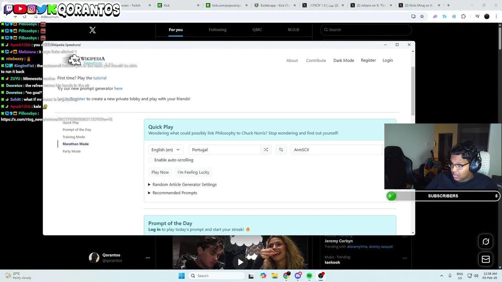
Task: Open more options beside Qorantos account
Action: 148,258
